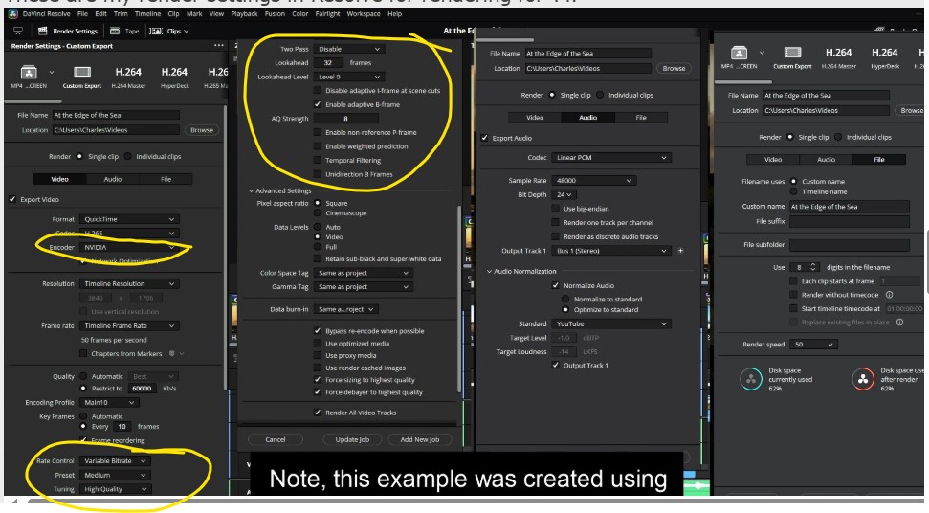This screenshot has height=513, width=929.
Task: Select the Cinemascope pixel aspect ratio
Action: [x=318, y=212]
